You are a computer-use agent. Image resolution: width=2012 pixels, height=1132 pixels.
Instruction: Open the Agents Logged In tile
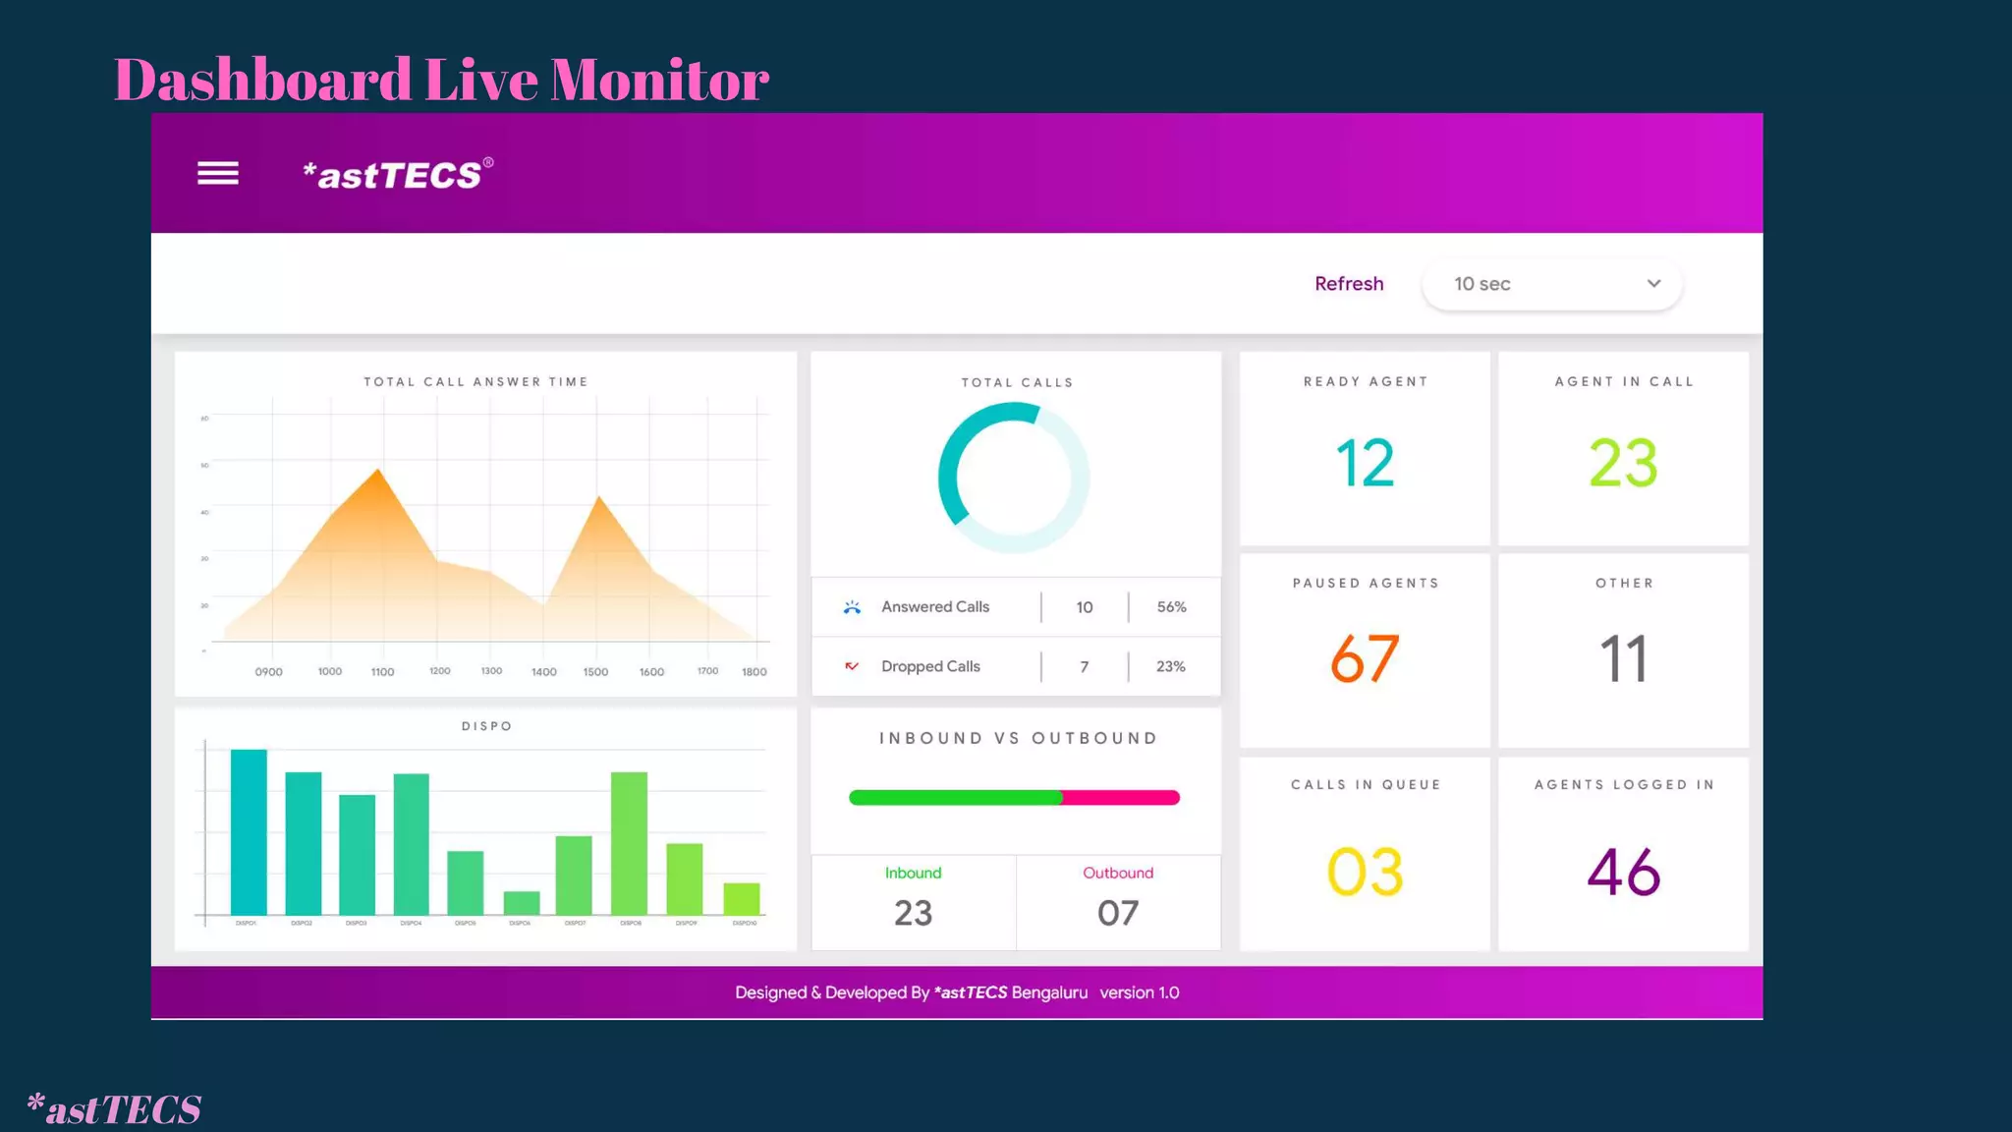1623,853
